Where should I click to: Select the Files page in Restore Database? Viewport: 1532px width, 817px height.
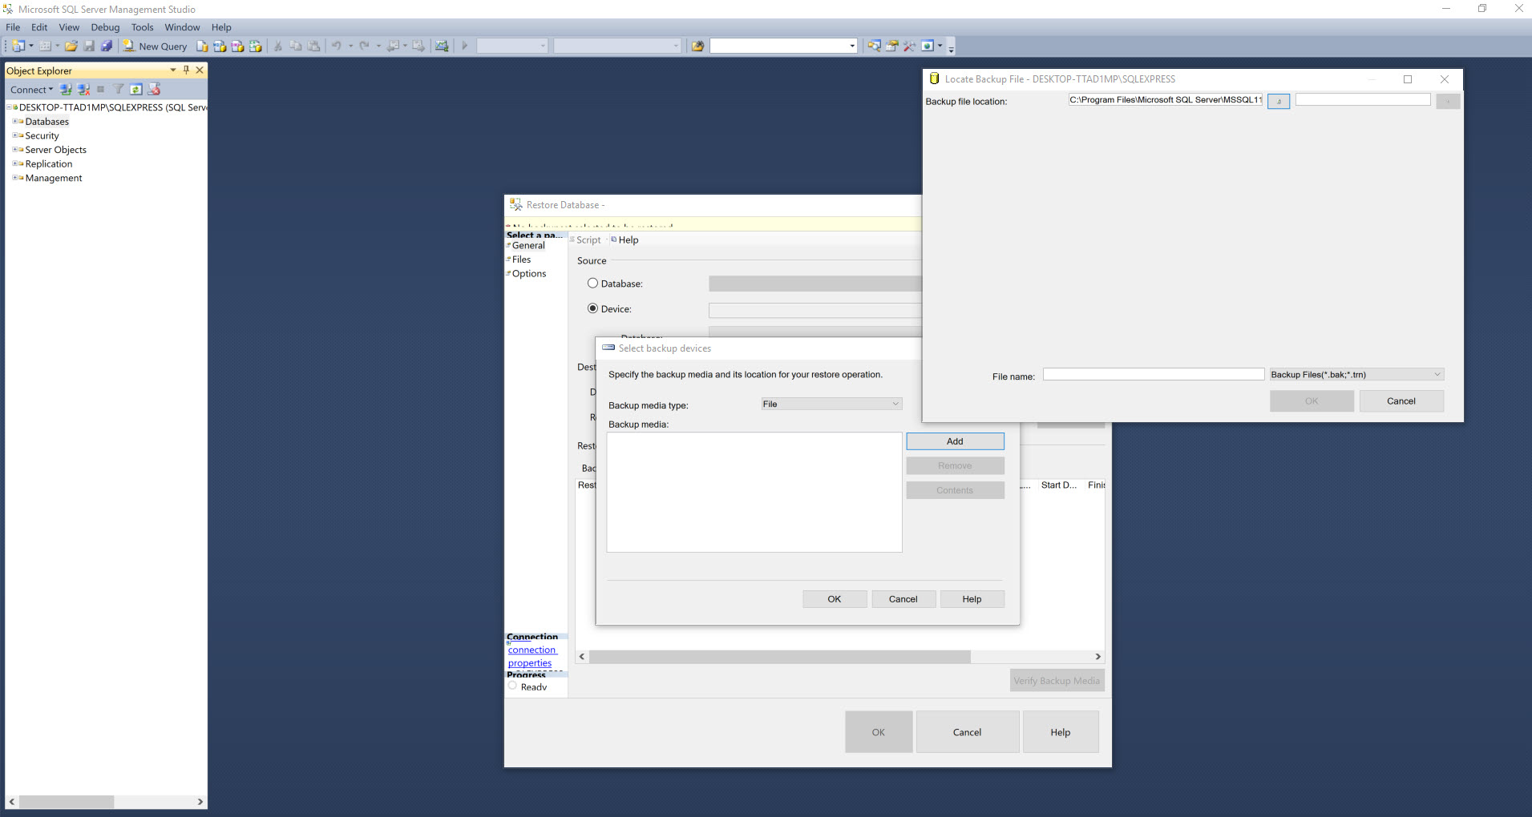521,260
